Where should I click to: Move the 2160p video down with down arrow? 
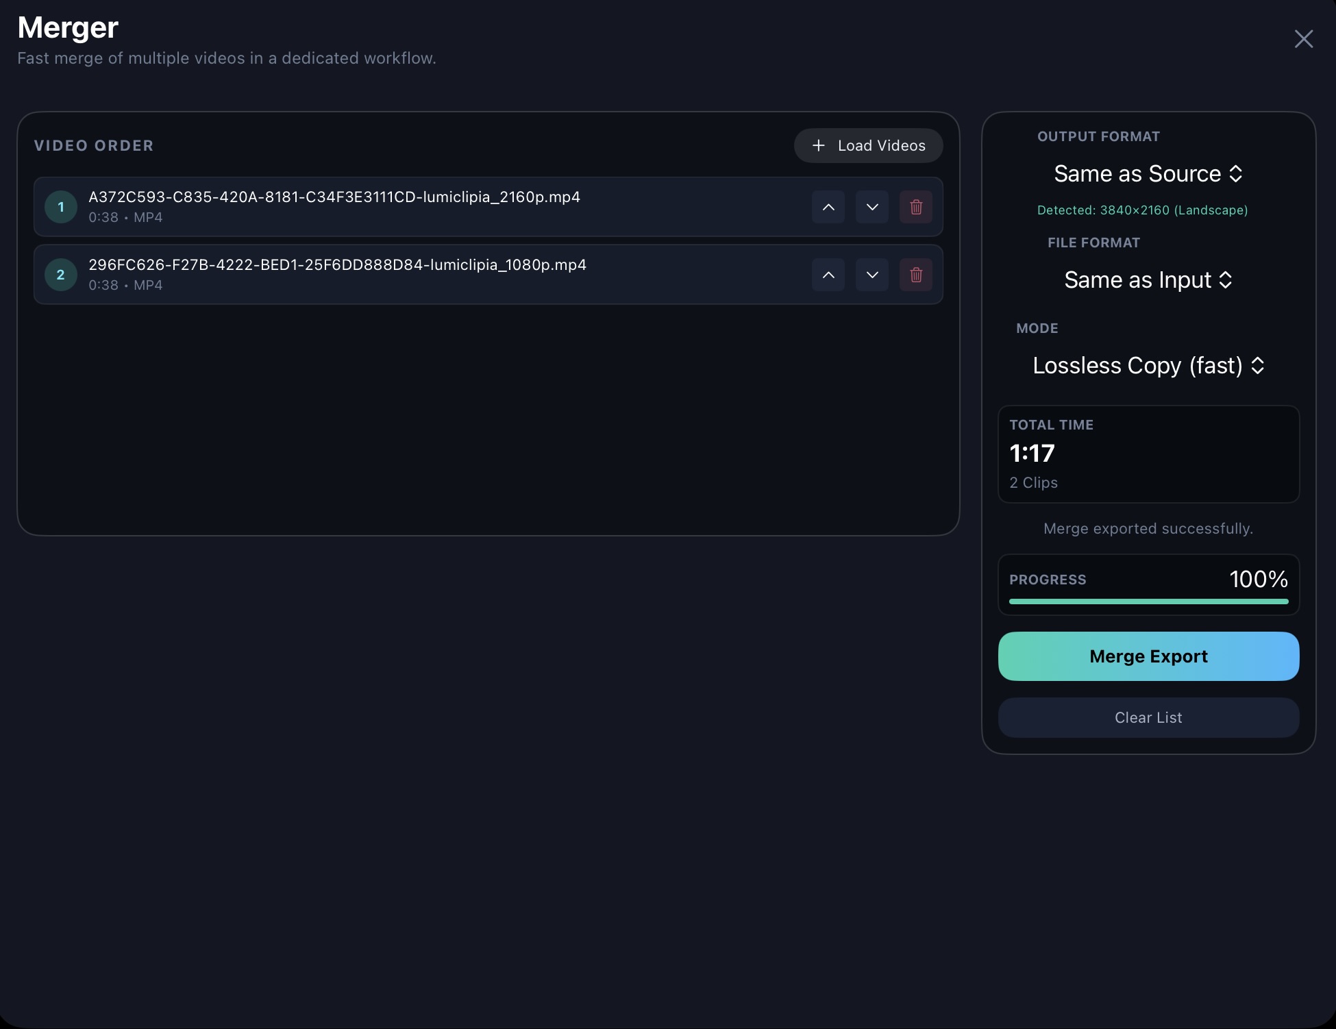(x=871, y=206)
